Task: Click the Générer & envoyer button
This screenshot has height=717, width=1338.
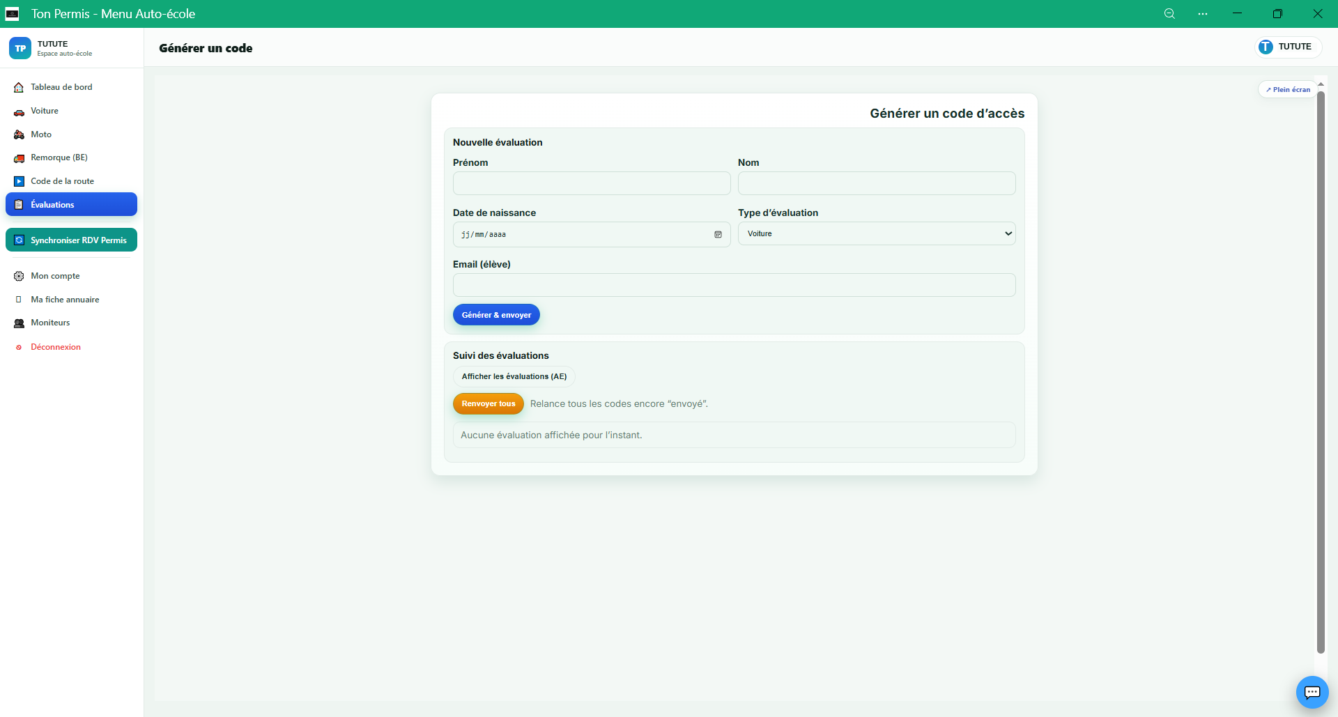Action: tap(496, 315)
